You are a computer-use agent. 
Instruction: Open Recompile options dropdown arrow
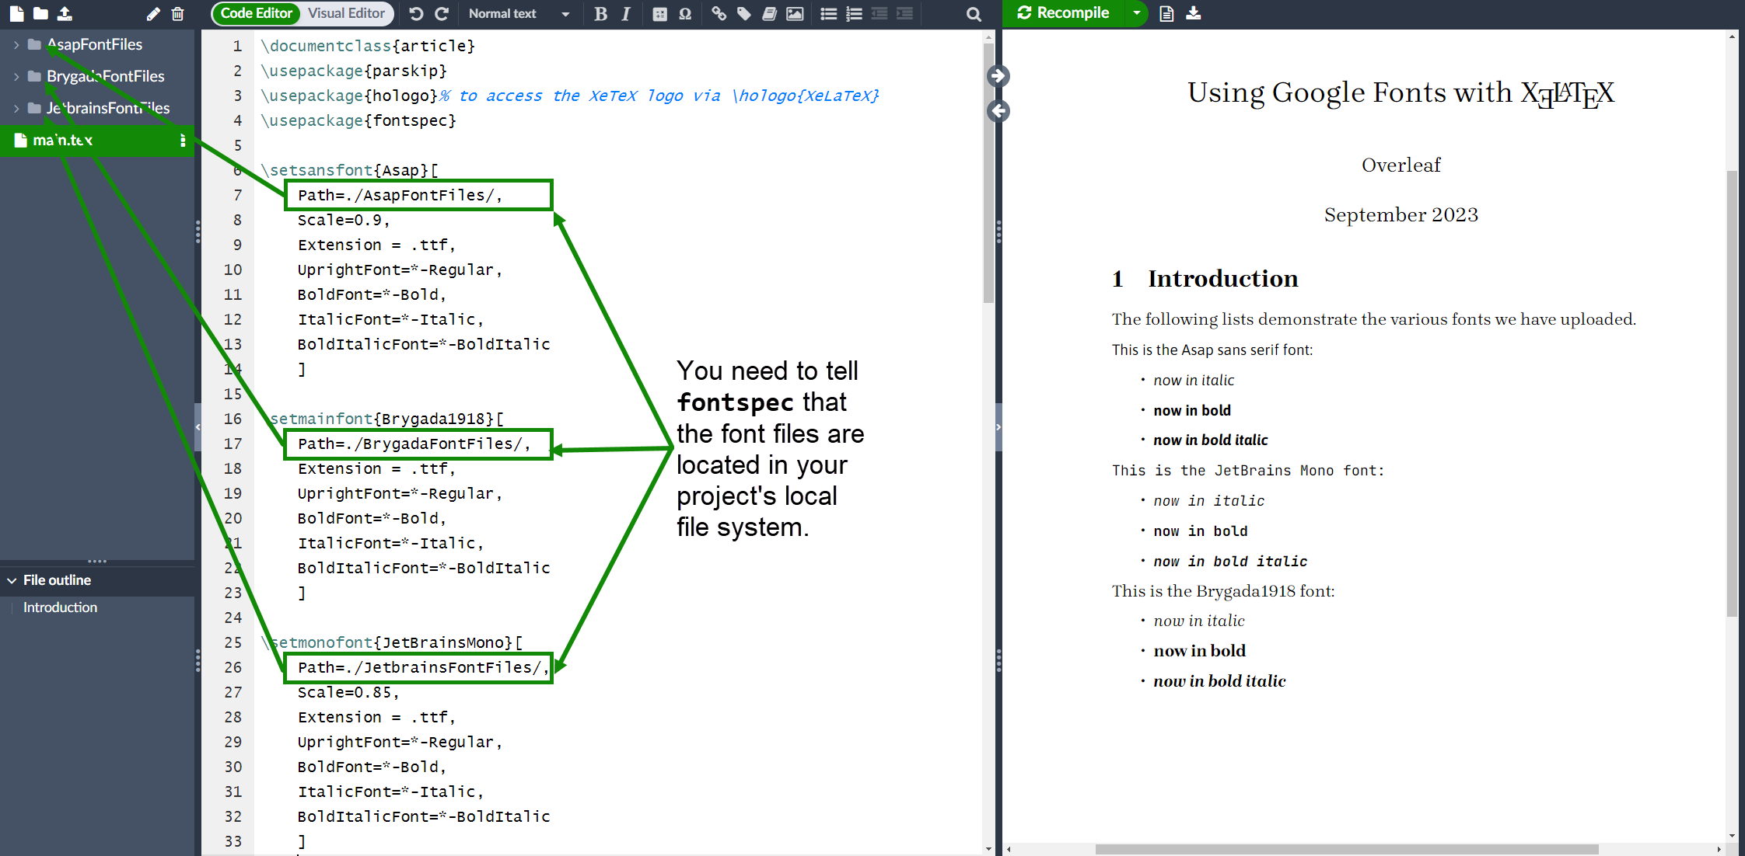1136,13
